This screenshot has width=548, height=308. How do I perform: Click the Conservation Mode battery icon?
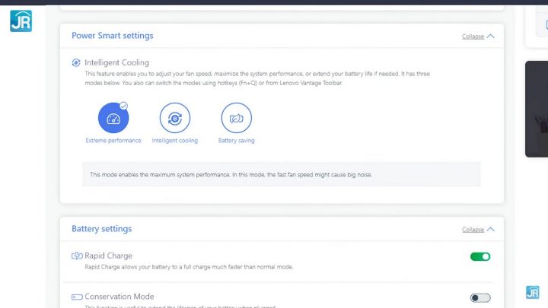pos(77,297)
